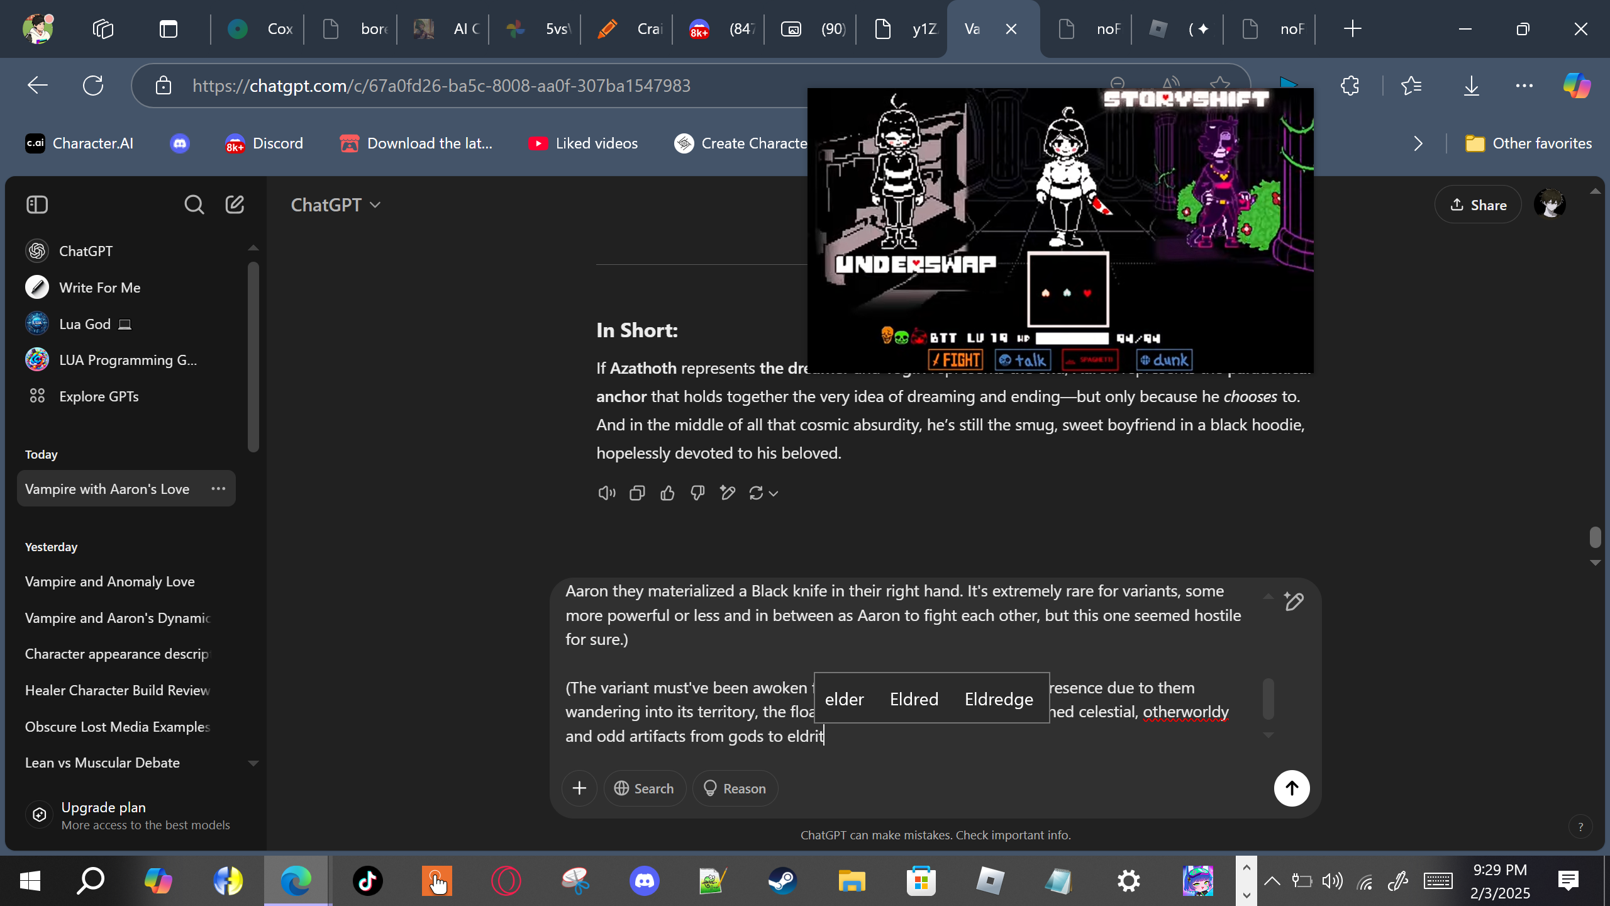The width and height of the screenshot is (1610, 906).
Task: Copy the response with copy icon
Action: click(637, 493)
